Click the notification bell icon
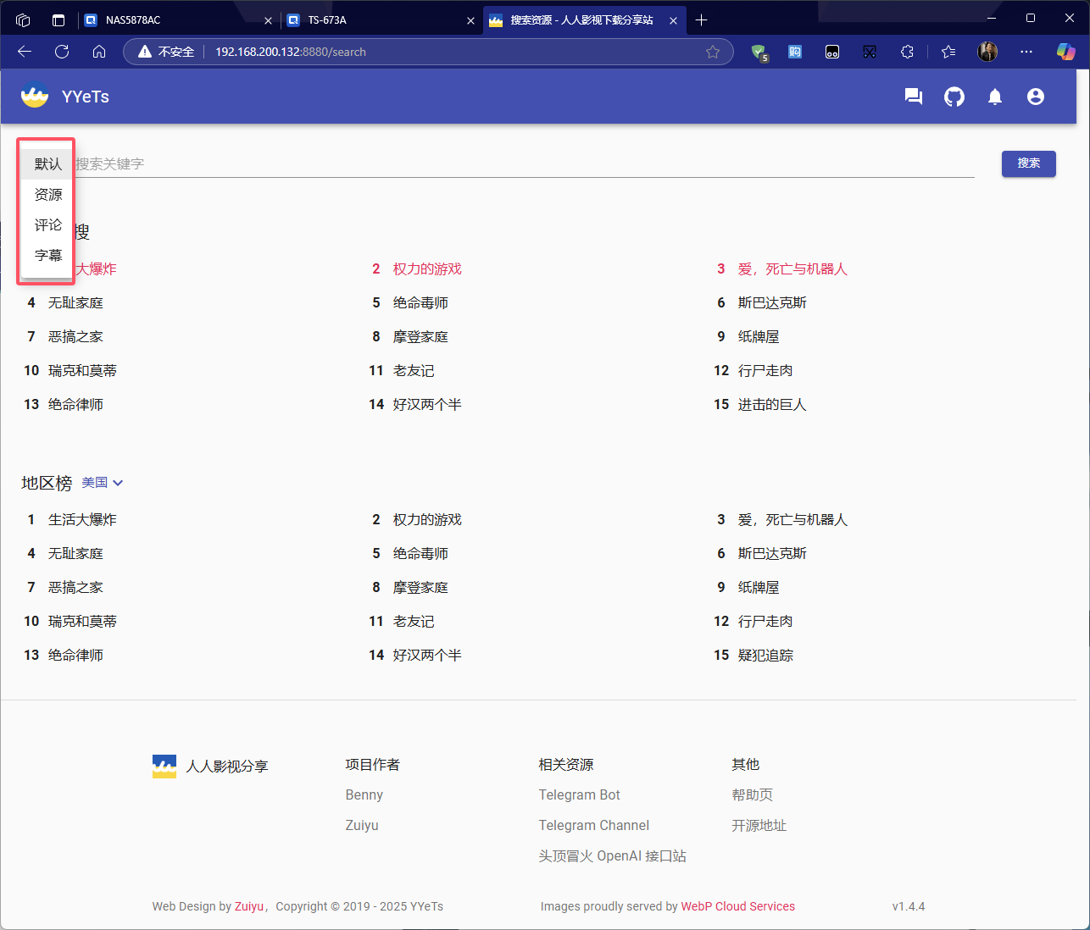This screenshot has width=1090, height=930. click(995, 97)
